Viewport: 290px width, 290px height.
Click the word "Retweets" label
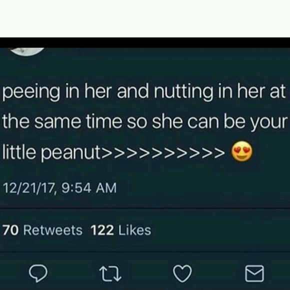pyautogui.click(x=53, y=230)
